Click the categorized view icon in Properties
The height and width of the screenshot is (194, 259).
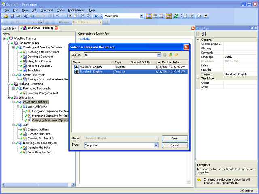coord(198,34)
